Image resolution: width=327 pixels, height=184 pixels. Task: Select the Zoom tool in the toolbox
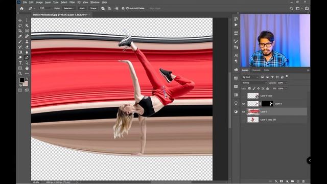(20, 74)
